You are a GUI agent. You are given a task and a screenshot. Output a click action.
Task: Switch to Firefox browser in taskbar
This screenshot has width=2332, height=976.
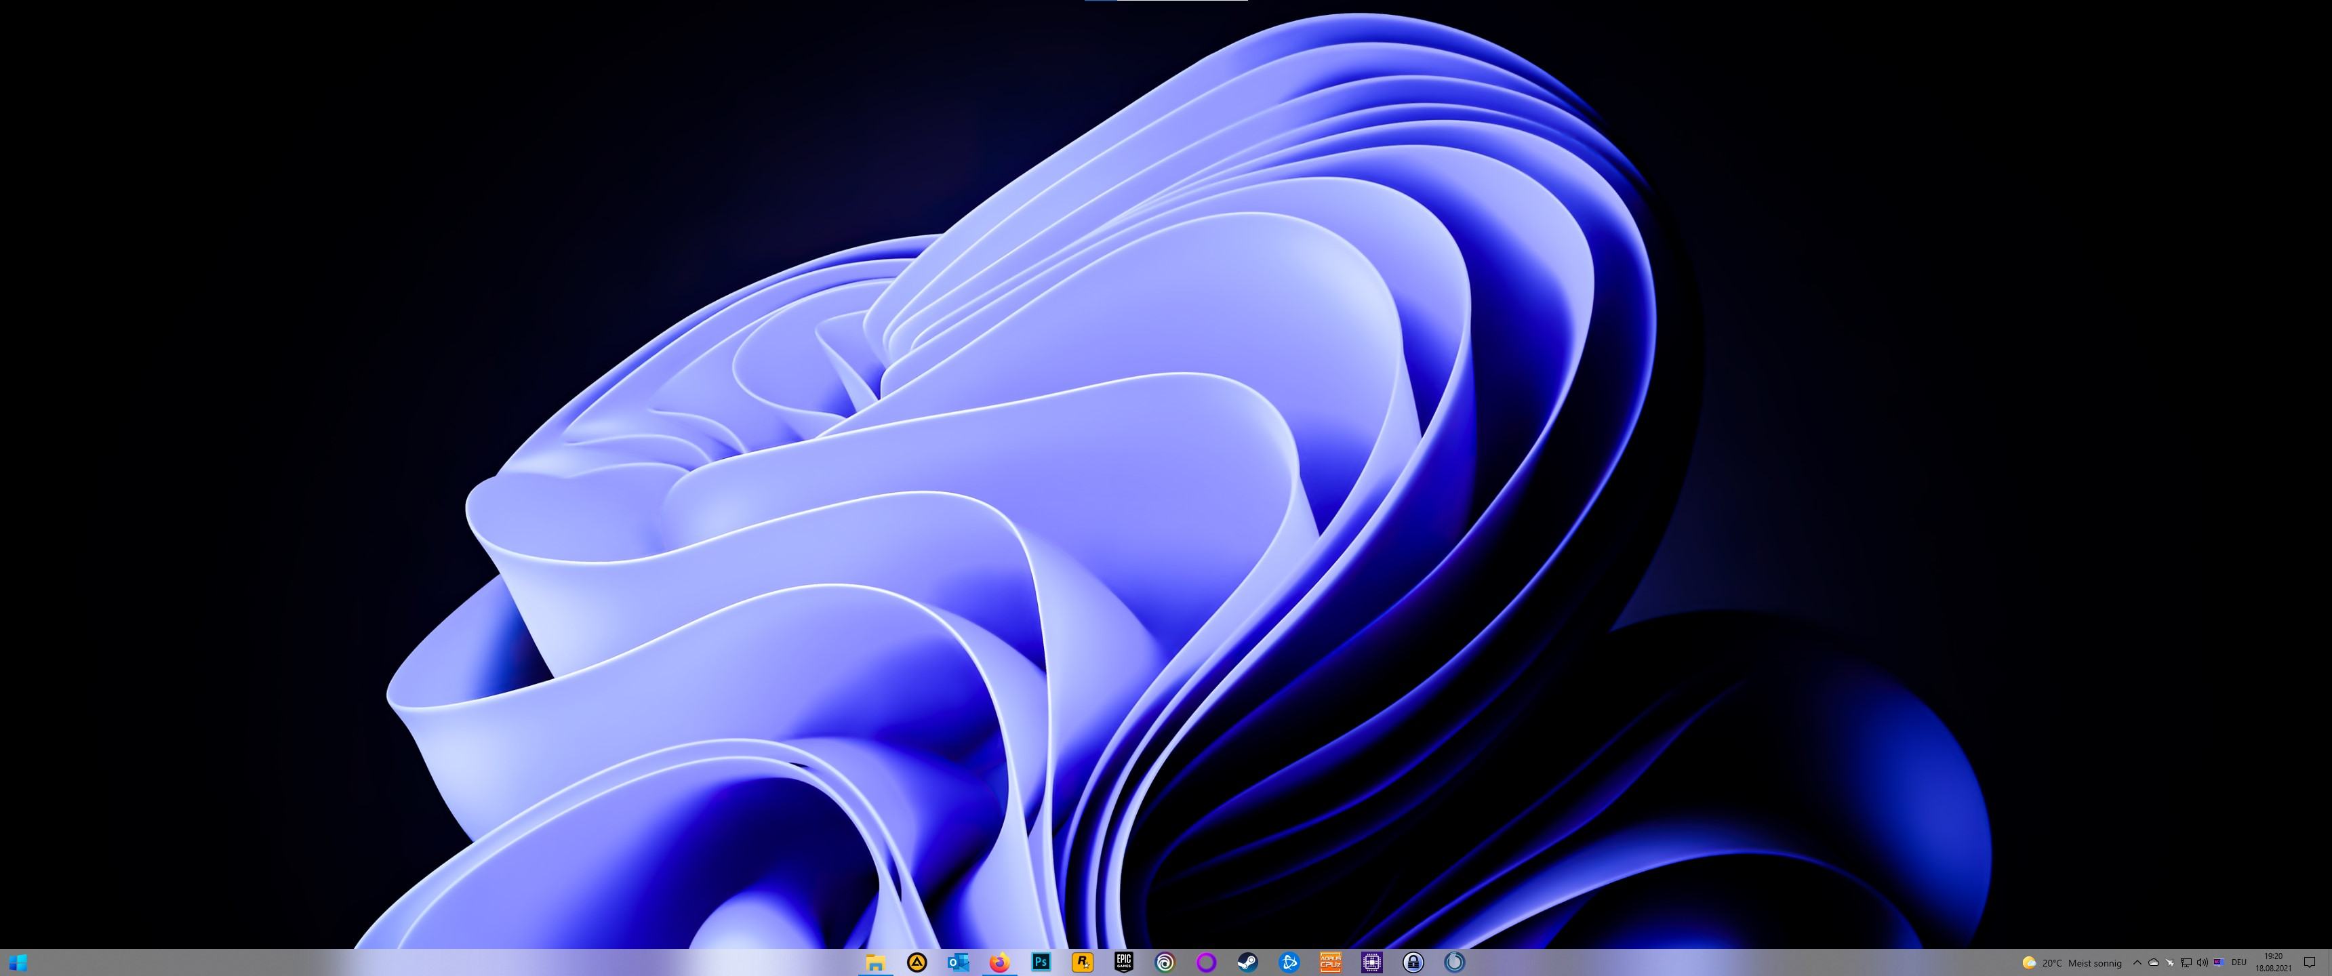tap(999, 962)
